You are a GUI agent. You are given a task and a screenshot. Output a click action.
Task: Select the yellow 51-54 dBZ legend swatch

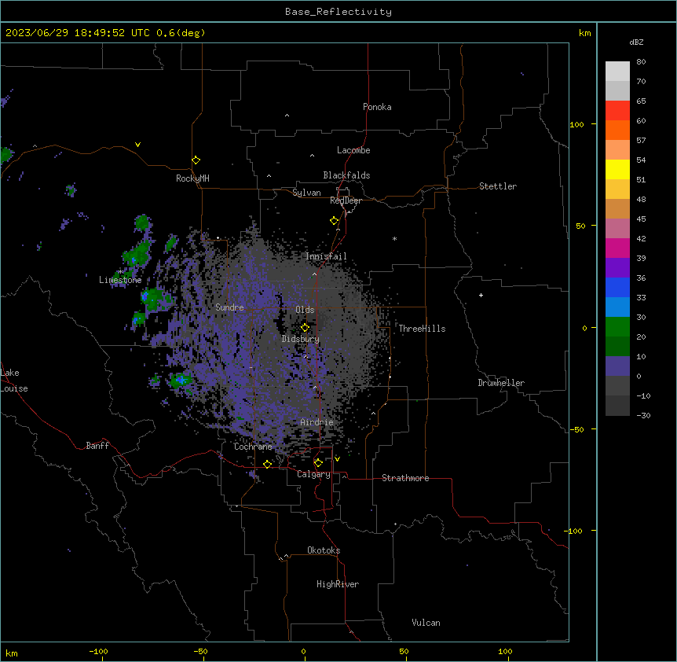(617, 169)
